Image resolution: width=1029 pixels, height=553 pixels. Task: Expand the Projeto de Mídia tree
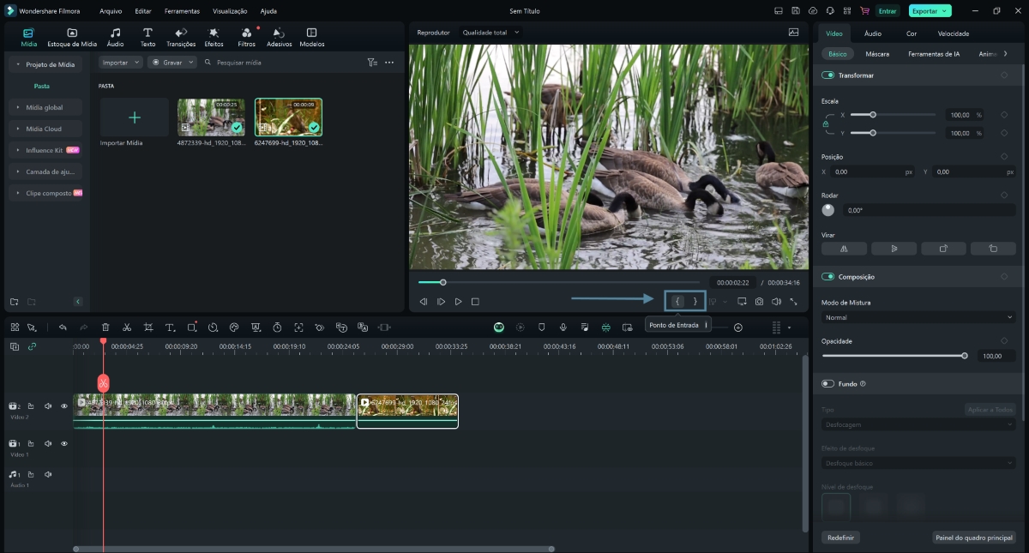[18, 65]
